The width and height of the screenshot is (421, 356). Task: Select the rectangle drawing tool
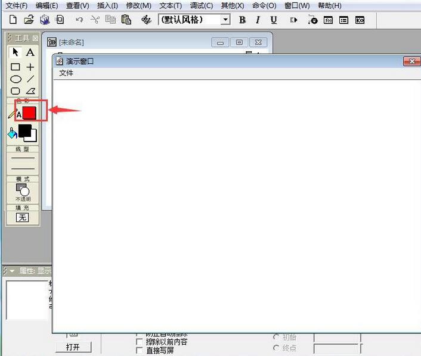pos(16,67)
